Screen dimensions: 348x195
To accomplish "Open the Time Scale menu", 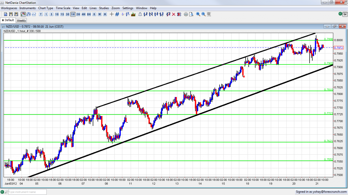I will click(63, 8).
